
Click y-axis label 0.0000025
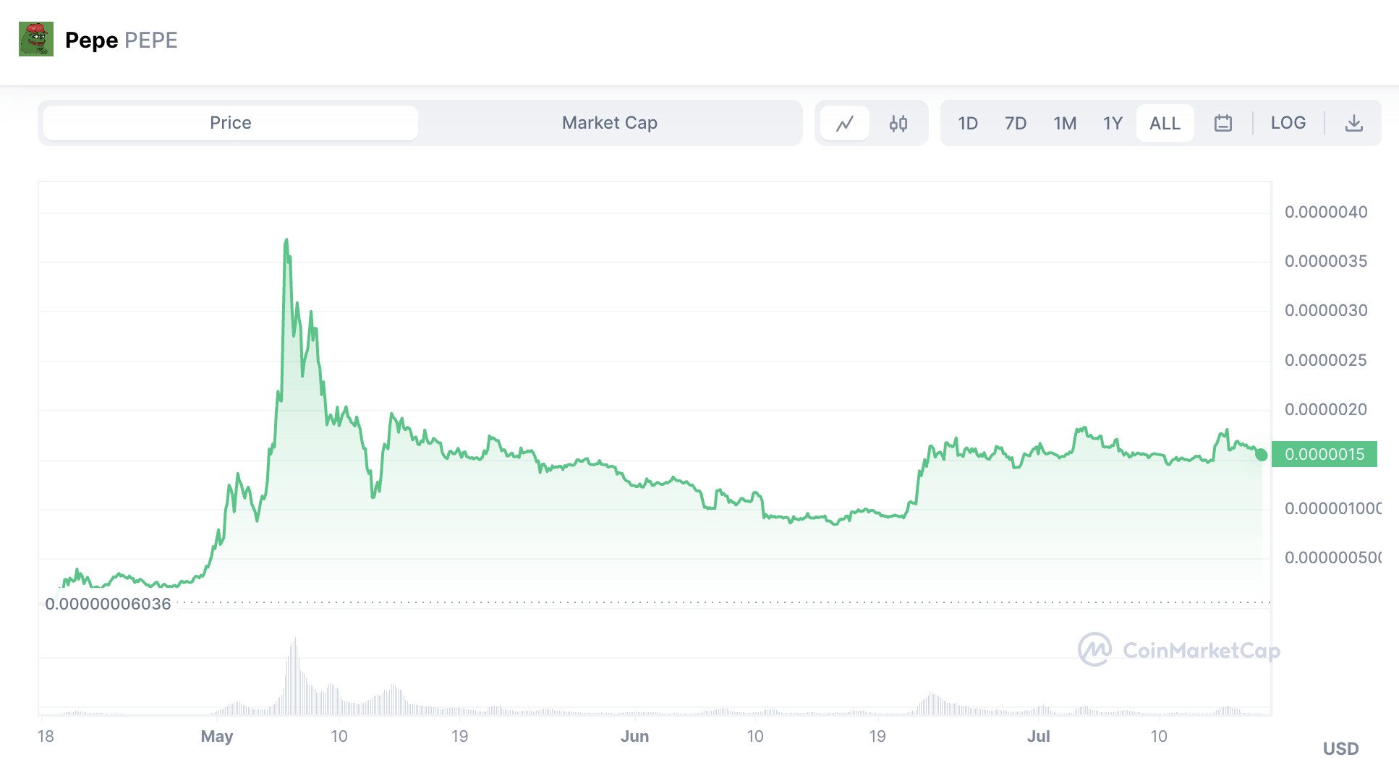pyautogui.click(x=1326, y=360)
